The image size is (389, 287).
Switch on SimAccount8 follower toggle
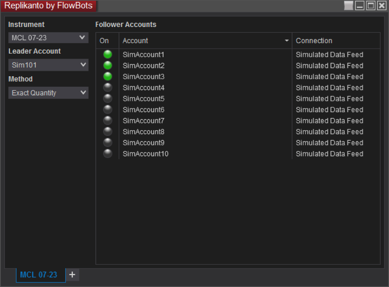tap(108, 132)
